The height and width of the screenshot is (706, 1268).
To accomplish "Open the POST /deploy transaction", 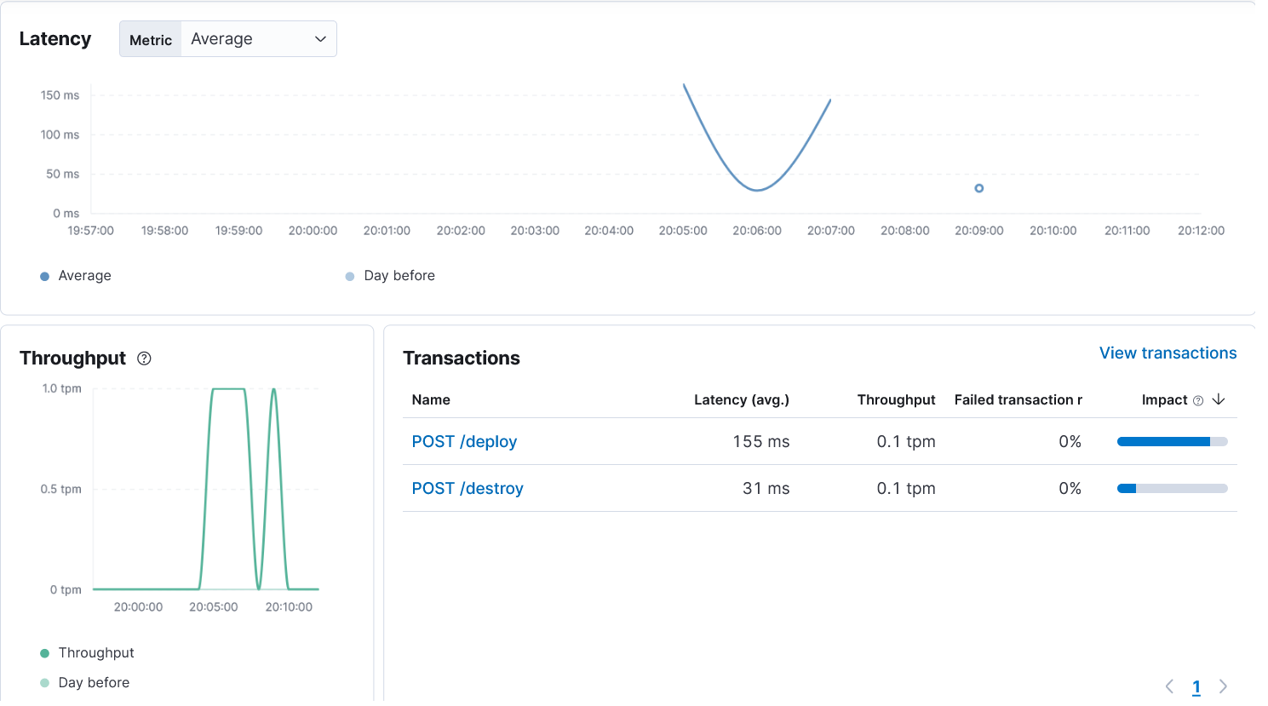I will [464, 442].
